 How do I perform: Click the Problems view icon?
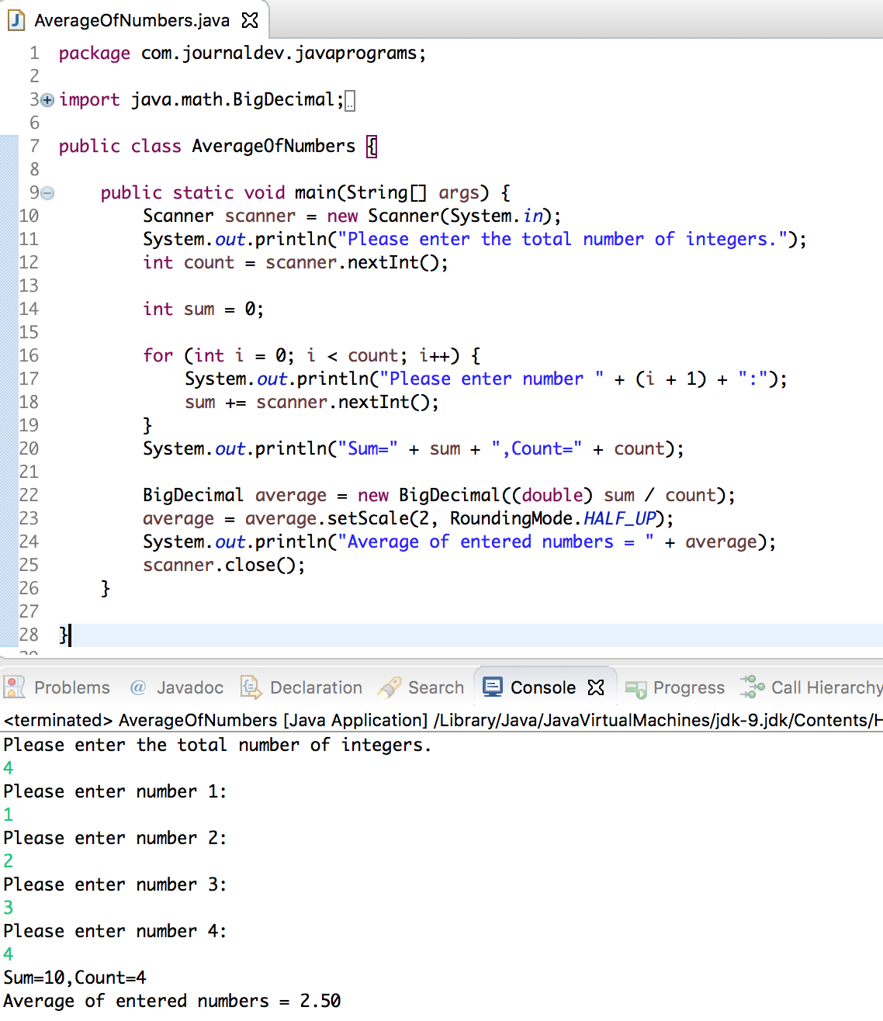coord(15,687)
